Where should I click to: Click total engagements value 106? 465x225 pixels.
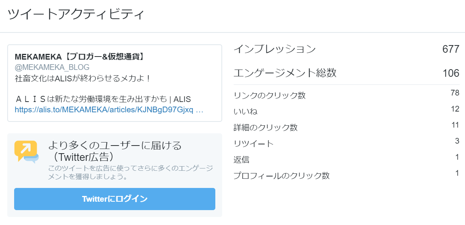[x=450, y=73]
